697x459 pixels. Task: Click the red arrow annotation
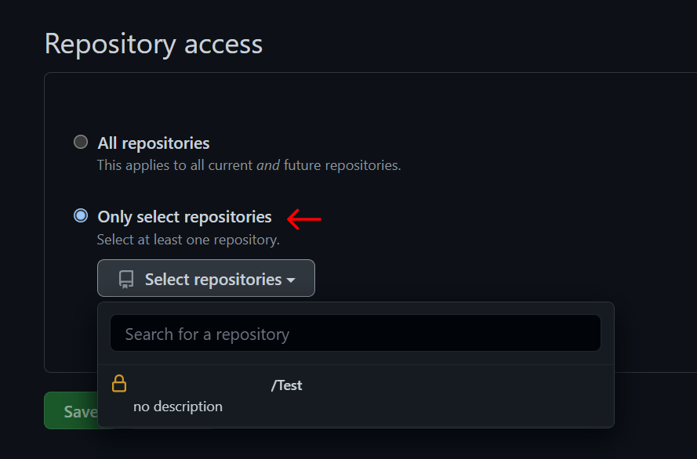(x=304, y=219)
